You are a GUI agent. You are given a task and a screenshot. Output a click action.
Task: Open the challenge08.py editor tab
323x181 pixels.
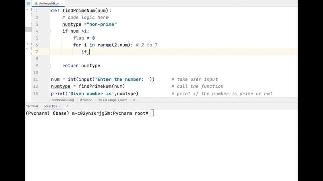48,4
